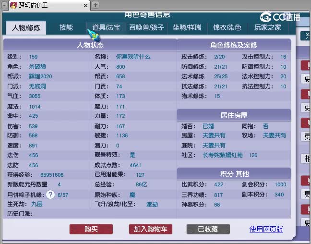Click the 猎术修炼 value 15

pyautogui.click(x=217, y=96)
